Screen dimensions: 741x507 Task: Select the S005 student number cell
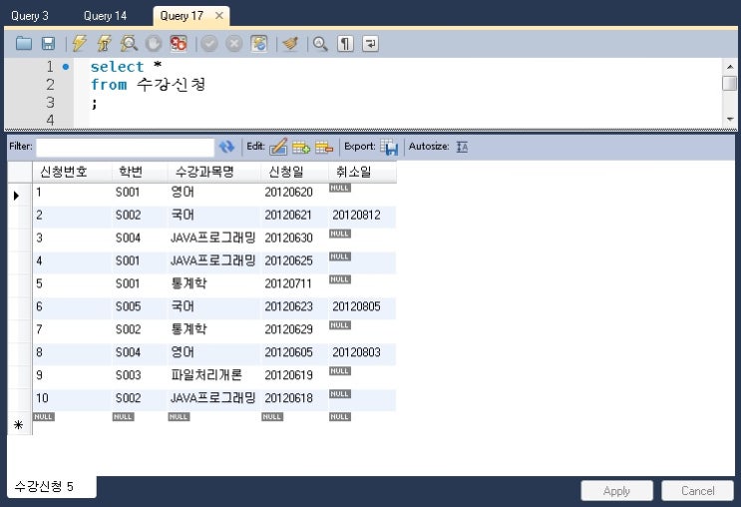click(139, 307)
